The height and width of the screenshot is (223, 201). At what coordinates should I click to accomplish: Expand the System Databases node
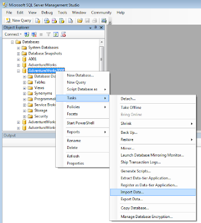click(18, 48)
